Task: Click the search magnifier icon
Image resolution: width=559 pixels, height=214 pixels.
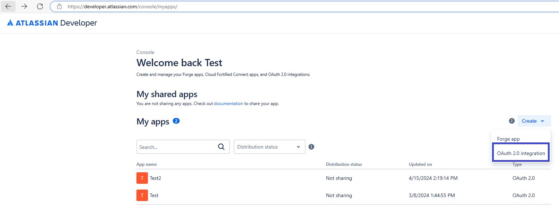Action: [x=221, y=147]
